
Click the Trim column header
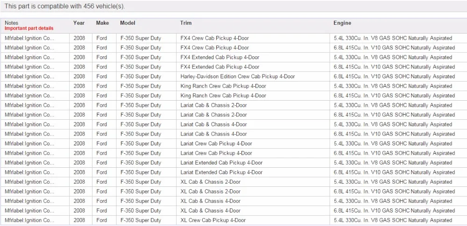pyautogui.click(x=186, y=23)
